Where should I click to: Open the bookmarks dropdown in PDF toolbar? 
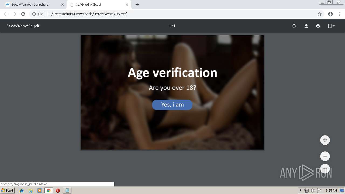[x=331, y=26]
